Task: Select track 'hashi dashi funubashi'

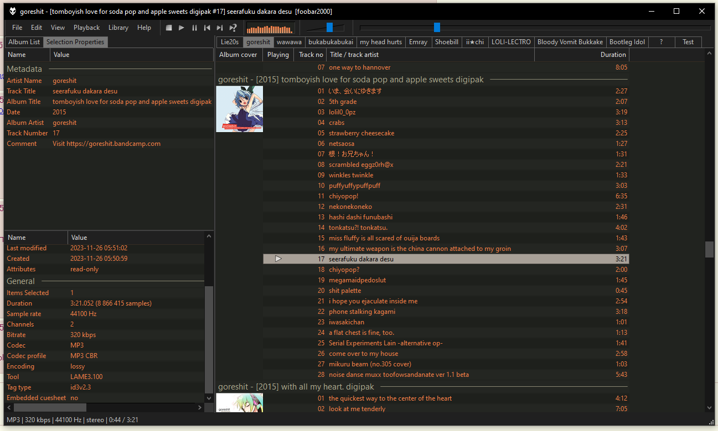Action: (x=446, y=217)
